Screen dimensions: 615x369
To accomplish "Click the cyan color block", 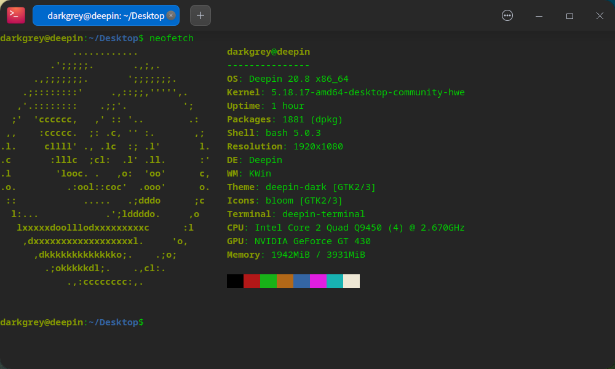I will pos(335,281).
